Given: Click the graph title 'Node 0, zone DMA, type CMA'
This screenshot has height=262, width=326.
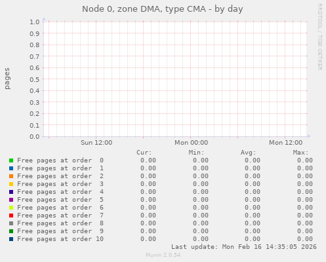Looking at the screenshot, I should [x=144, y=9].
